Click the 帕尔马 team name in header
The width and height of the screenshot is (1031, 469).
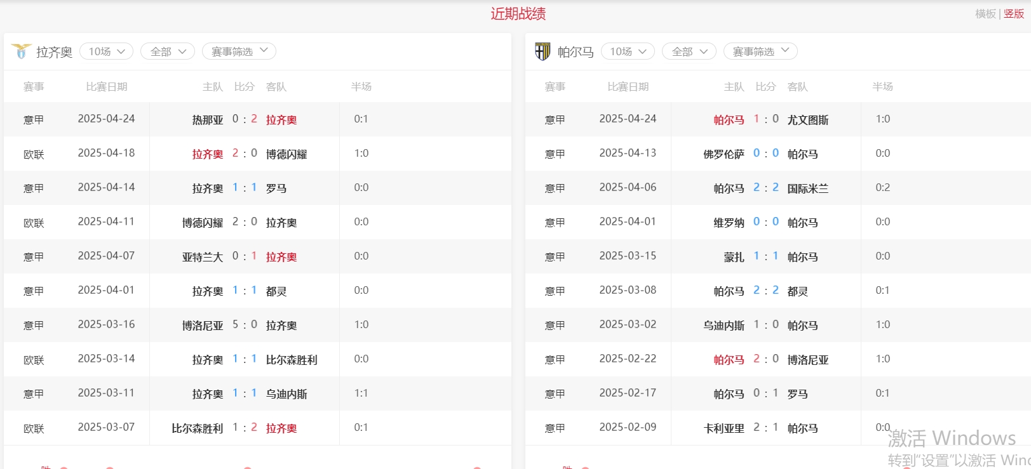(576, 52)
